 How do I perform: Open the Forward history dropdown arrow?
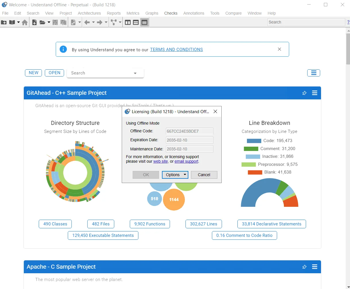pos(106,22)
